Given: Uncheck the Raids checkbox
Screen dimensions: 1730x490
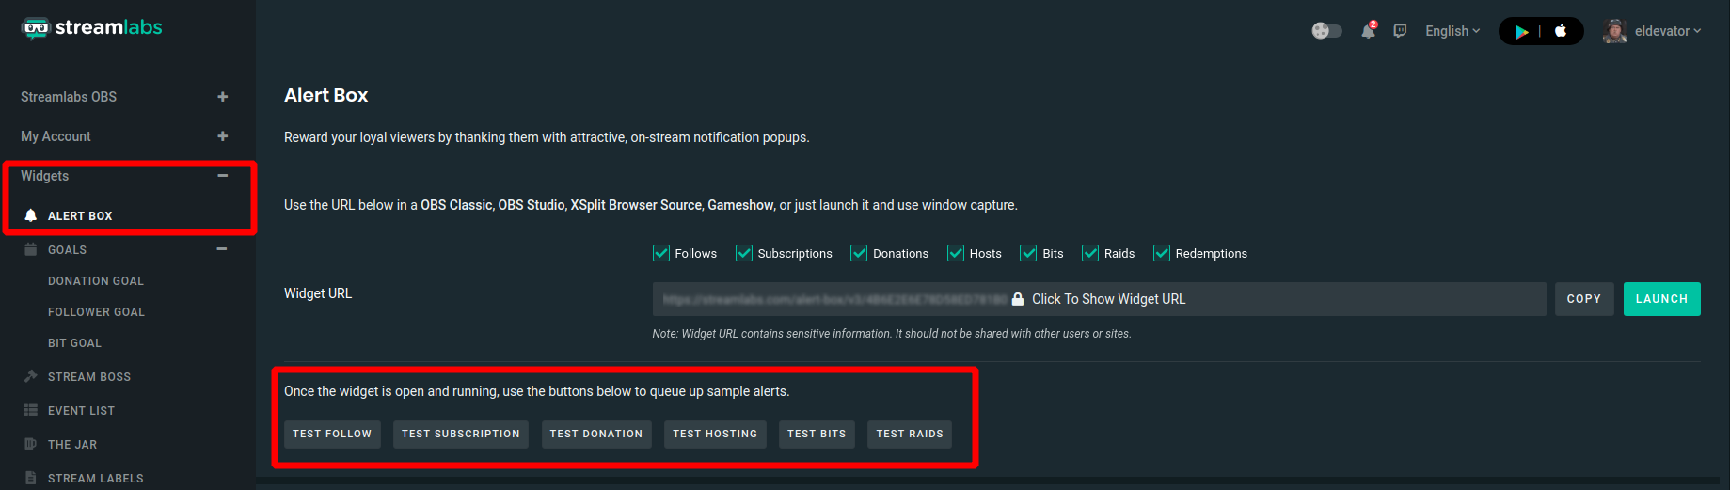Looking at the screenshot, I should click(x=1090, y=253).
